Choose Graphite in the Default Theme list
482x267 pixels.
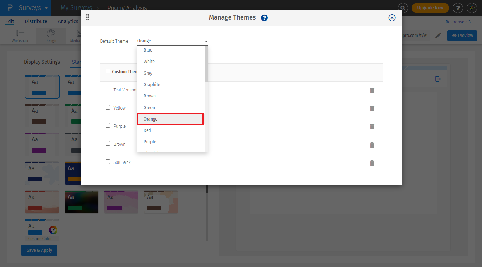point(171,85)
